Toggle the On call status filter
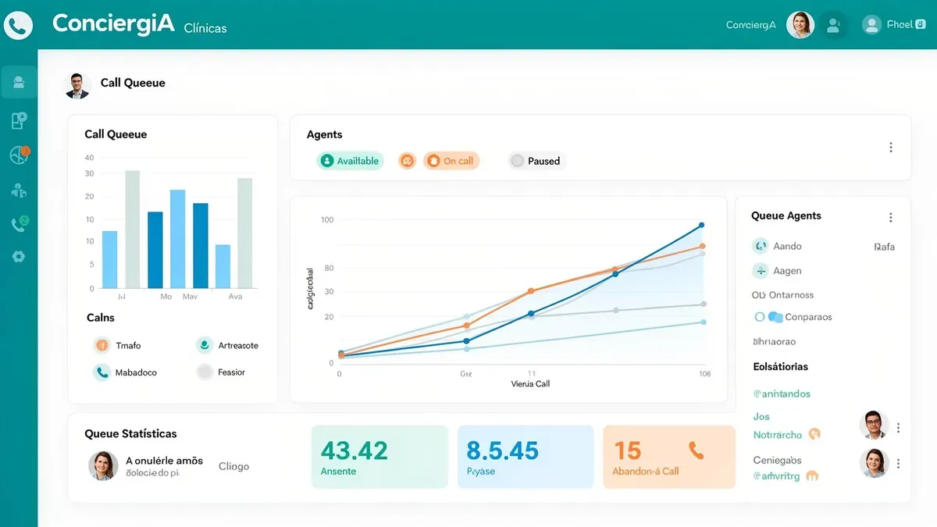 click(451, 161)
